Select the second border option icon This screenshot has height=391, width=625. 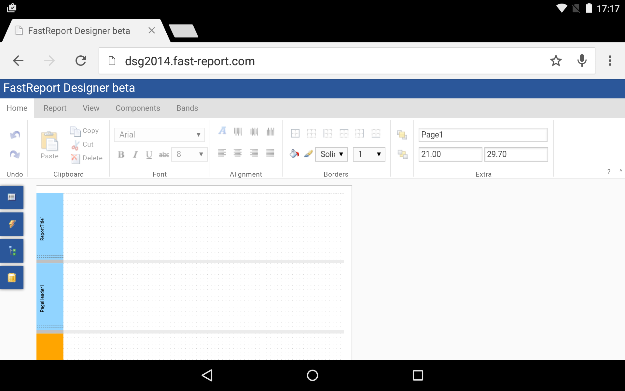click(312, 133)
